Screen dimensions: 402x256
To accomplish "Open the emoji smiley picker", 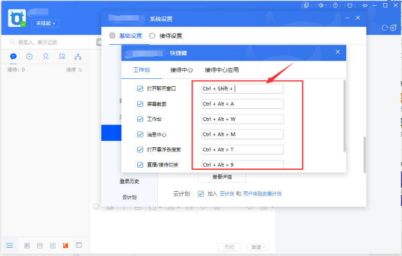I will [96, 207].
